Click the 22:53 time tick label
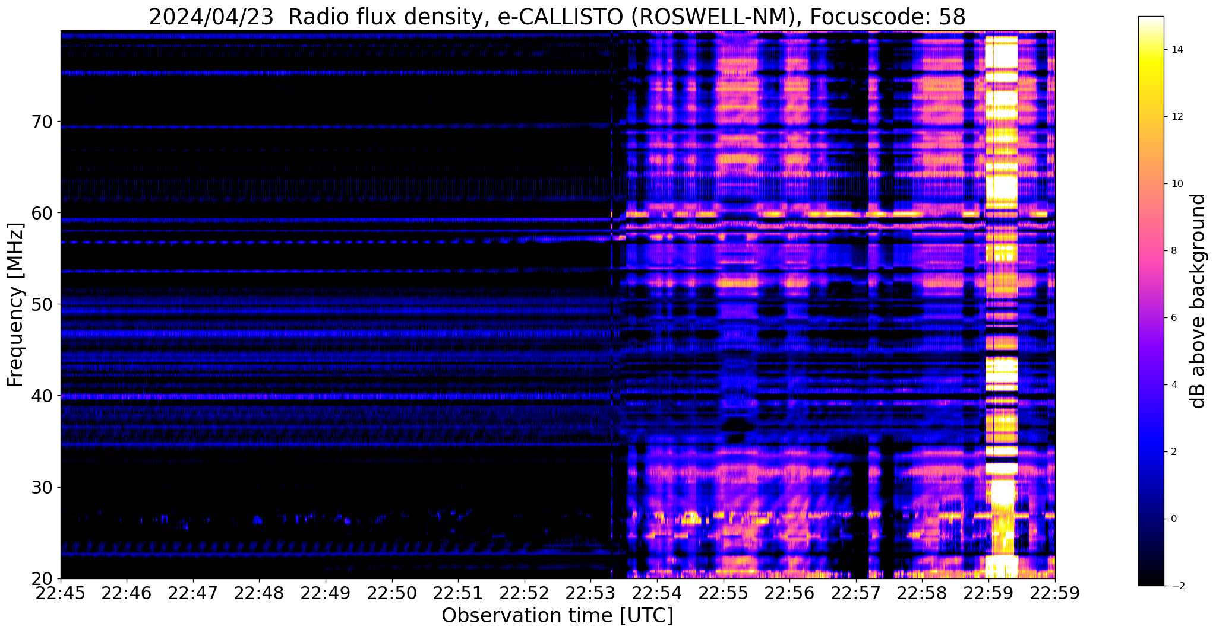The height and width of the screenshot is (633, 1216). 590,593
